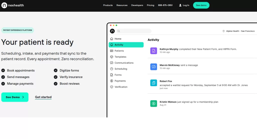The width and height of the screenshot is (257, 139).
Task: Click the Forms document icon
Action: (112, 75)
